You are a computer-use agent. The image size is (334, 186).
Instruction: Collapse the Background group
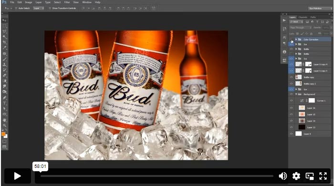296,94
